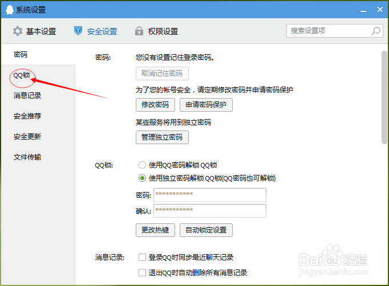The width and height of the screenshot is (389, 286).
Task: Click the QQ penguin icon in title bar
Action: 10,10
